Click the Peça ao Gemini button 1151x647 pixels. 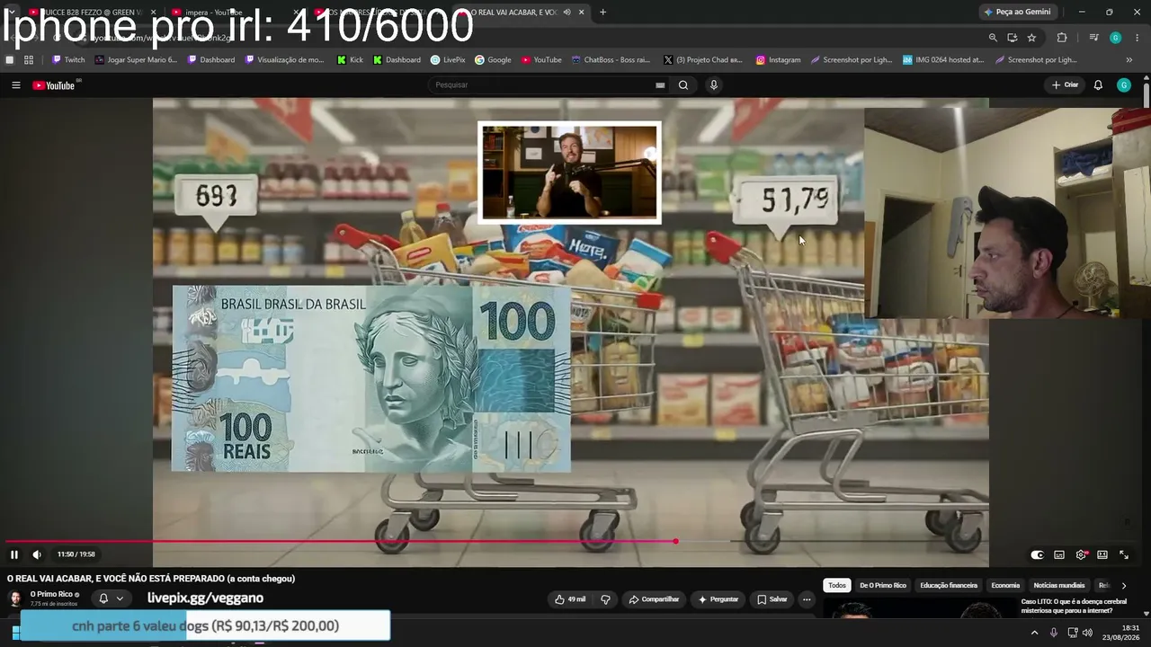[1017, 12]
